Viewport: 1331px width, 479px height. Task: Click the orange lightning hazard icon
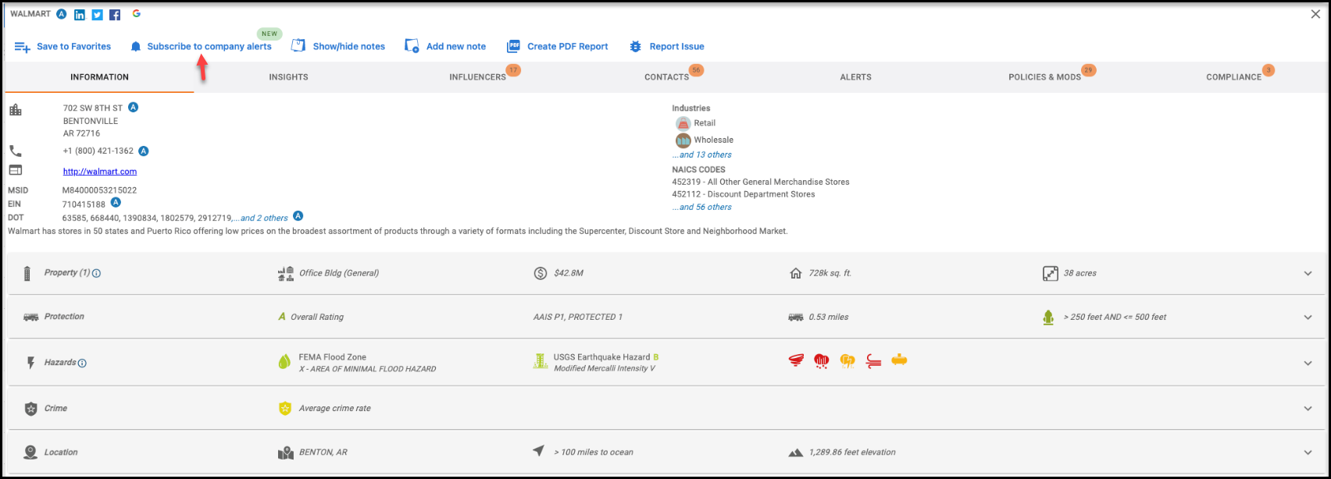tap(847, 360)
